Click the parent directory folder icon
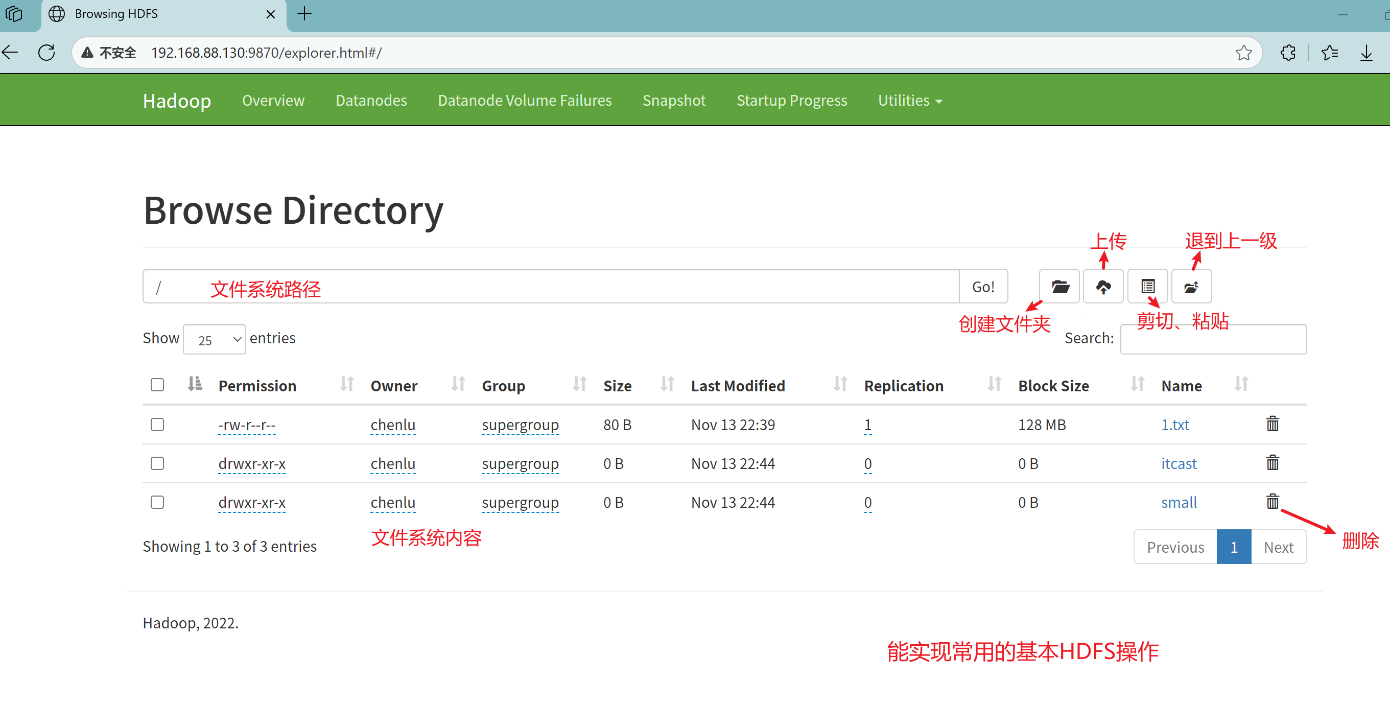1390x728 pixels. pyautogui.click(x=1191, y=287)
